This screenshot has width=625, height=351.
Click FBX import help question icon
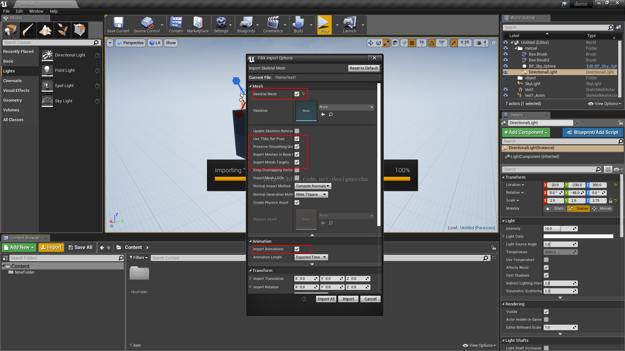pos(304,299)
